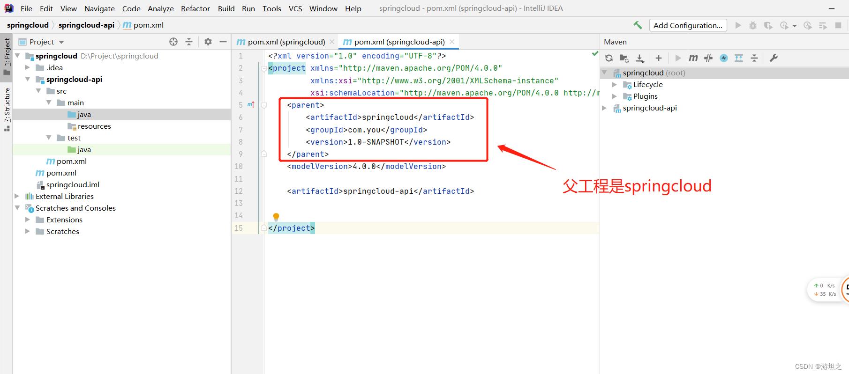
Task: Open the 1: Project side tool tab
Action: pos(7,56)
